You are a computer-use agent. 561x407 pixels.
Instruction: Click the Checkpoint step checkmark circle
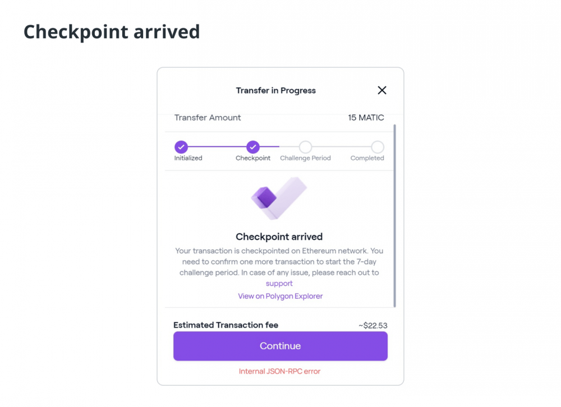(253, 147)
